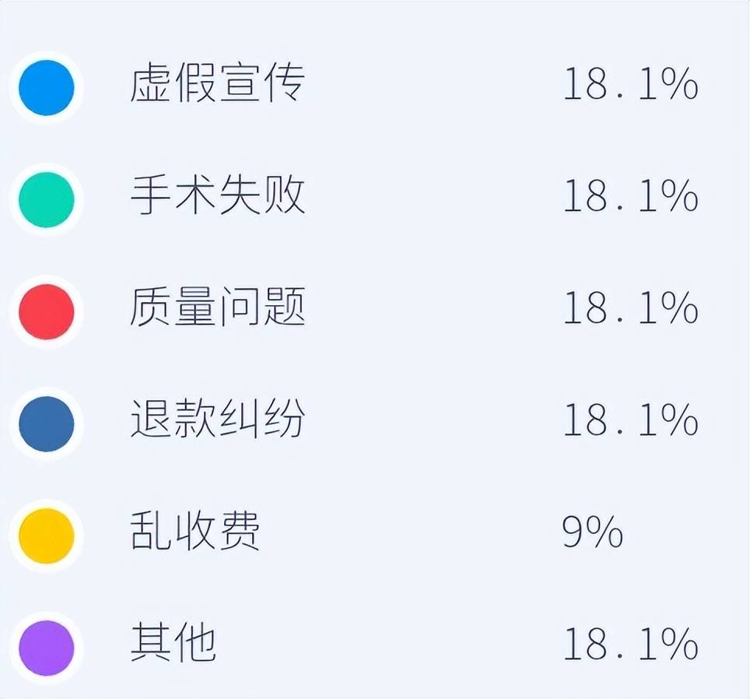Click the 9% value for 乱收费

tap(593, 532)
